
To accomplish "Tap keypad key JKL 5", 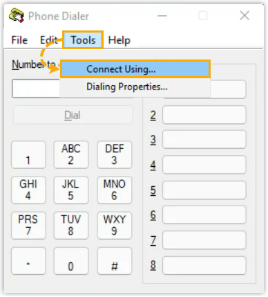I will click(x=71, y=190).
